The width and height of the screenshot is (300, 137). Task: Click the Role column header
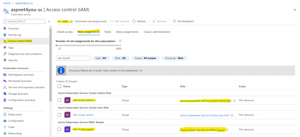point(183,86)
